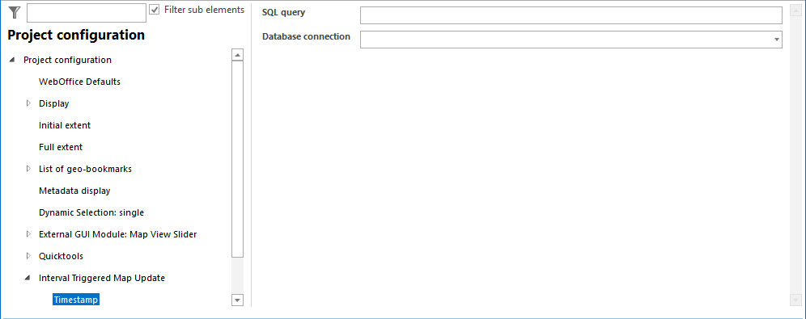Click the tree scrollbar up arrow
806x319 pixels.
(237, 55)
